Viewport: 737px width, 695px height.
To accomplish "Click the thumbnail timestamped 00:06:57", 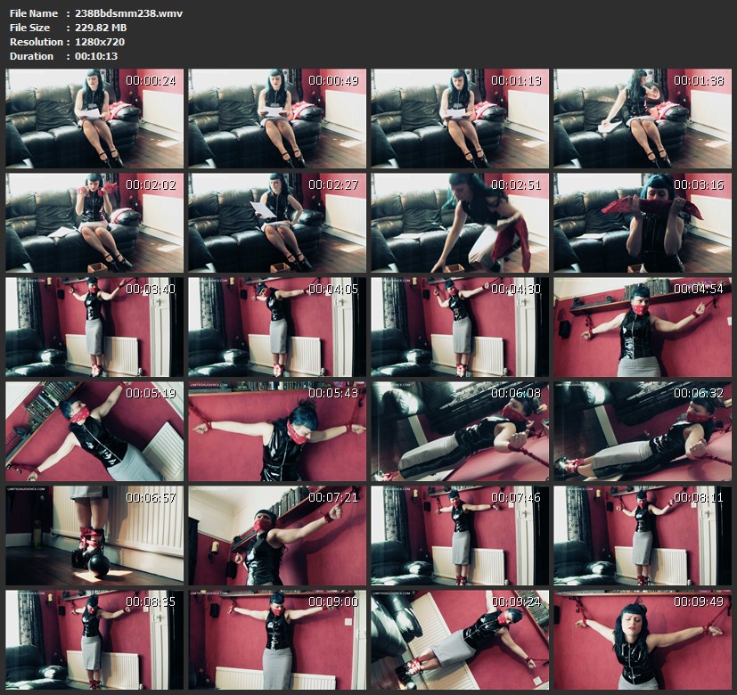I will coord(94,536).
